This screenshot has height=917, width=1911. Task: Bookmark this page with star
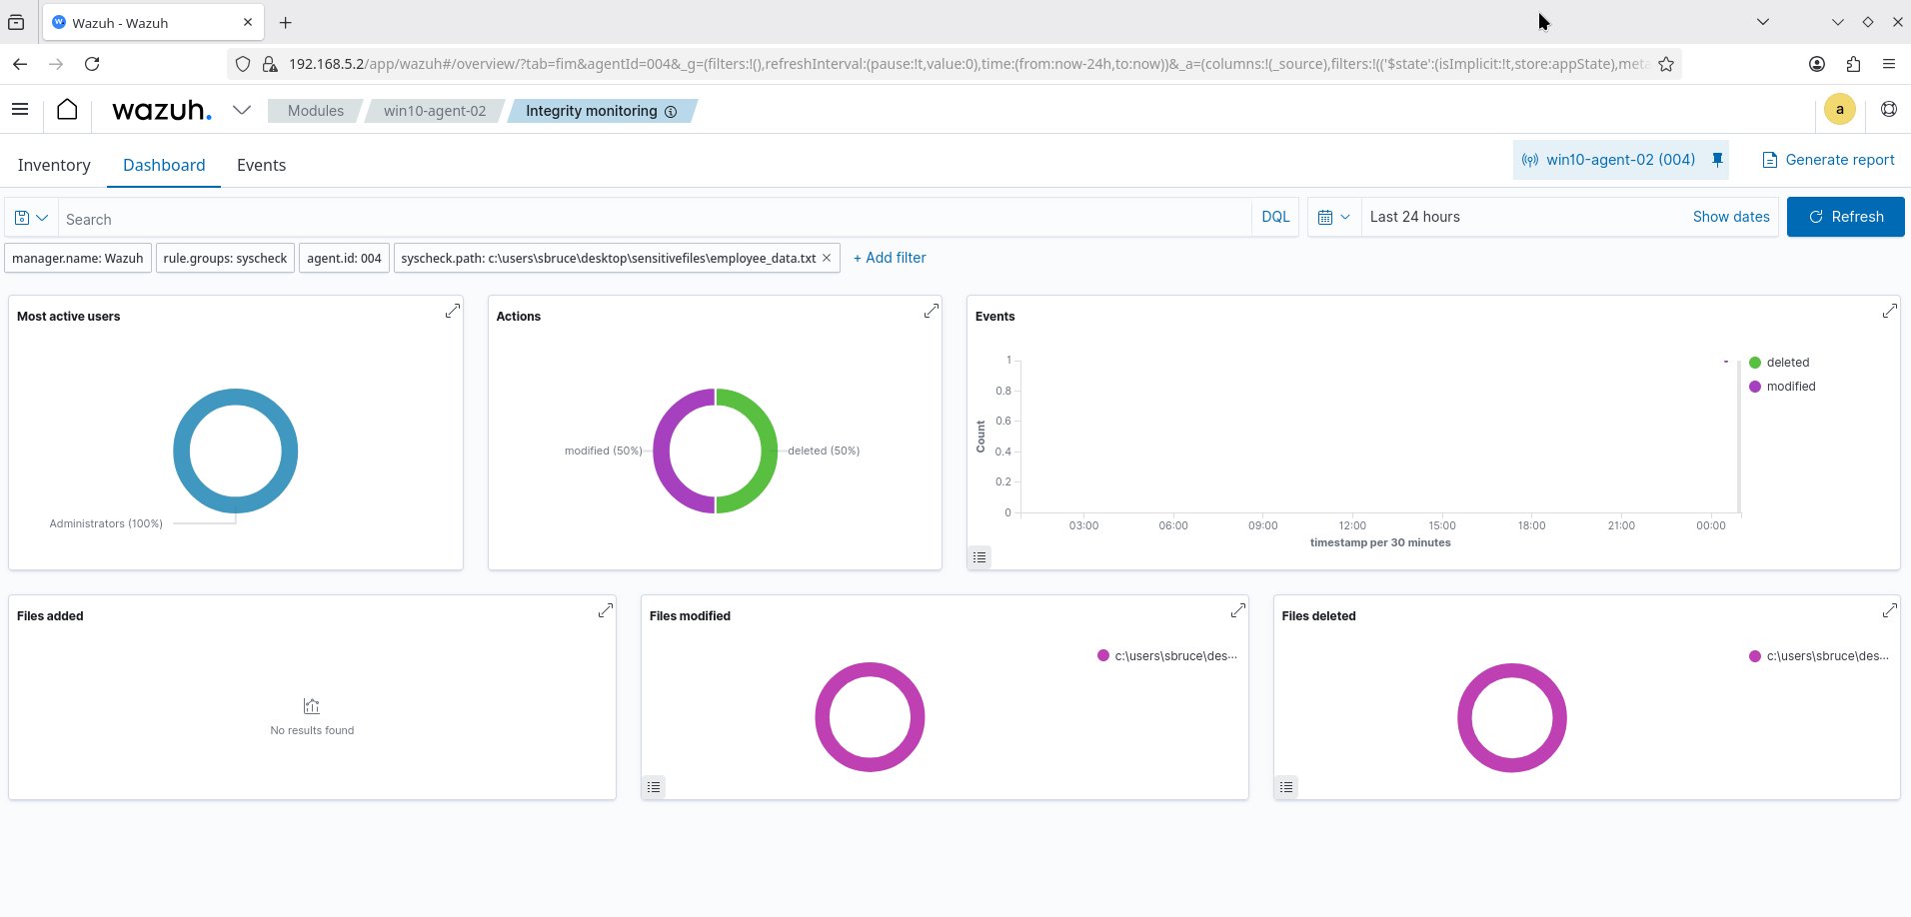pyautogui.click(x=1666, y=64)
